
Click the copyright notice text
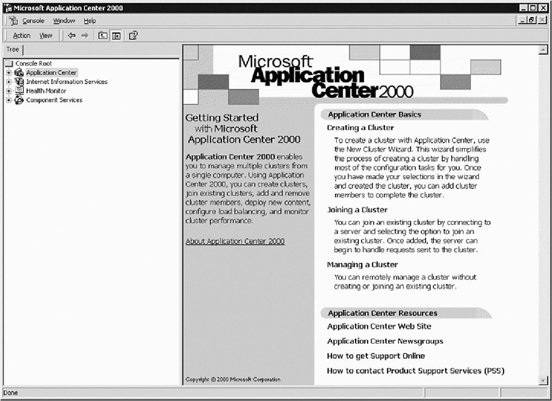[233, 379]
